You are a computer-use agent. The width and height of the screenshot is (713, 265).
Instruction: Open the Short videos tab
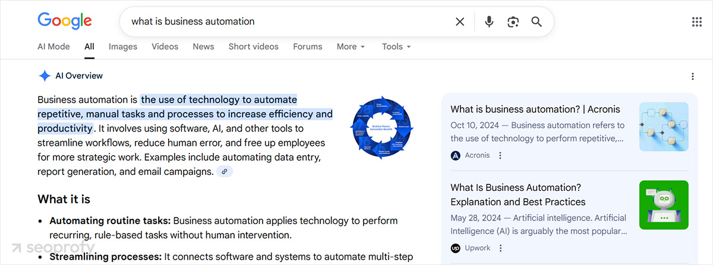tap(254, 46)
